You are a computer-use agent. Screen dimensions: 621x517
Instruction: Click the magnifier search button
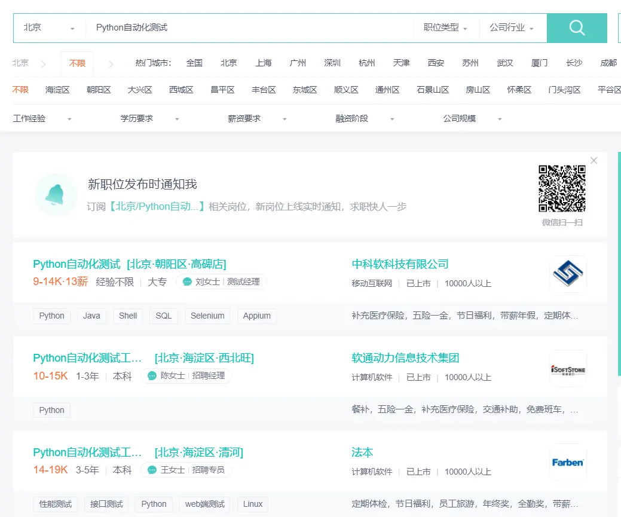pos(577,27)
